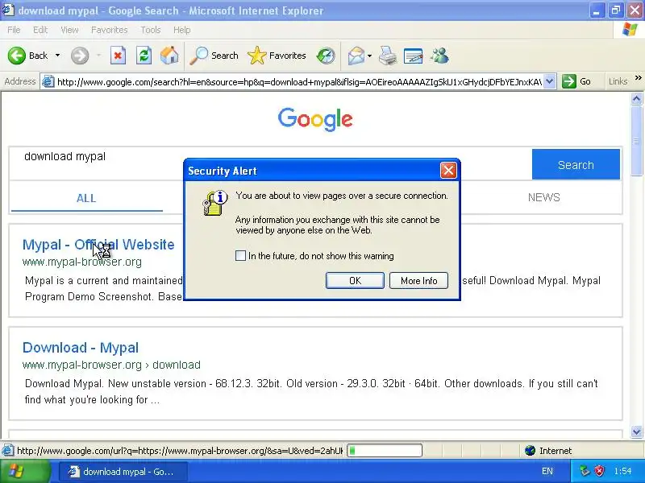Expand the address bar dropdown
The width and height of the screenshot is (645, 483).
point(550,81)
